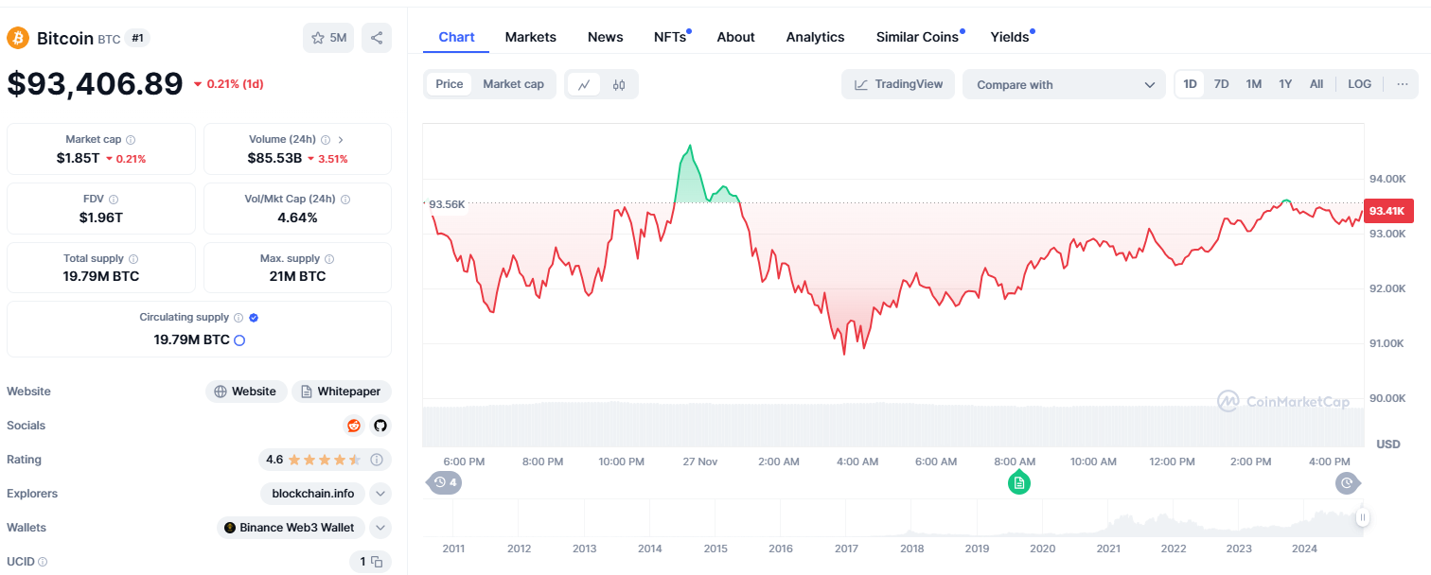Click the 2017 area in the overview timeline
This screenshot has height=575, width=1431.
point(846,549)
